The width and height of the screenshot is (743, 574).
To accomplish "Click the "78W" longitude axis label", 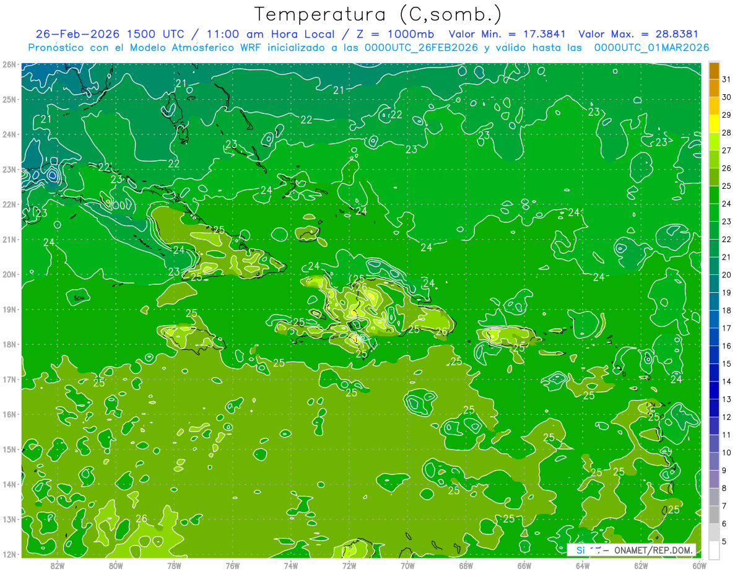I will point(174,565).
